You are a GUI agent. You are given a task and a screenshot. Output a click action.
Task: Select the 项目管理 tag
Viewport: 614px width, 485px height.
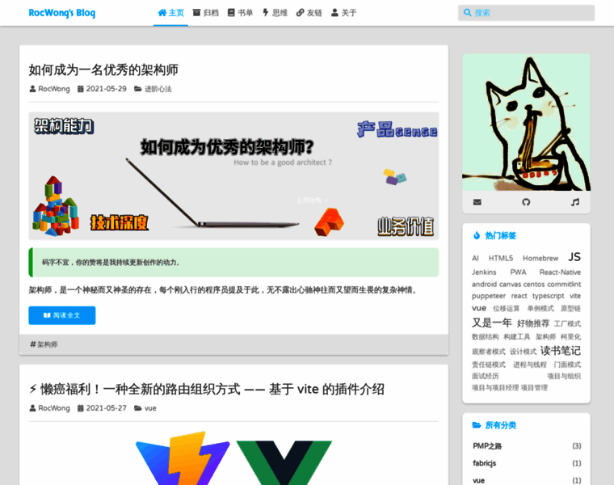pyautogui.click(x=534, y=388)
